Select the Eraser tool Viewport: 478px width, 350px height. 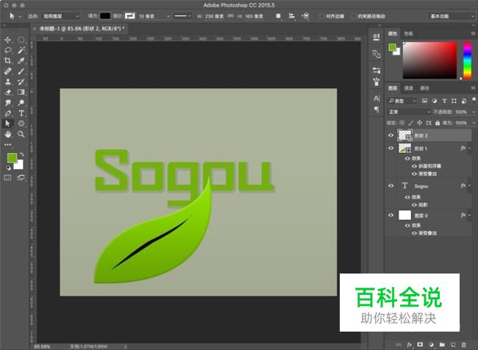tap(7, 92)
